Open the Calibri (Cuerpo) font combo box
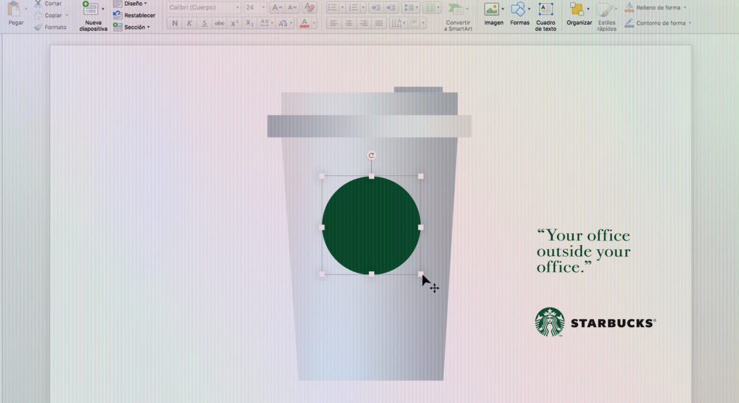 coord(204,7)
